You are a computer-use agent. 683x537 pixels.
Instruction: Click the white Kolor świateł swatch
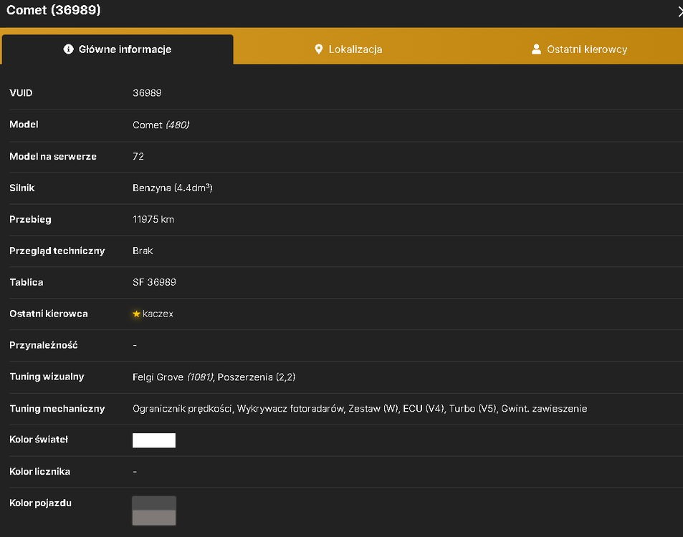click(x=154, y=440)
